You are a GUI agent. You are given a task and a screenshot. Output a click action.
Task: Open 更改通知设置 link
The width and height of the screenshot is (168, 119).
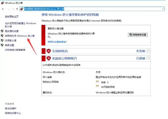click(x=12, y=31)
